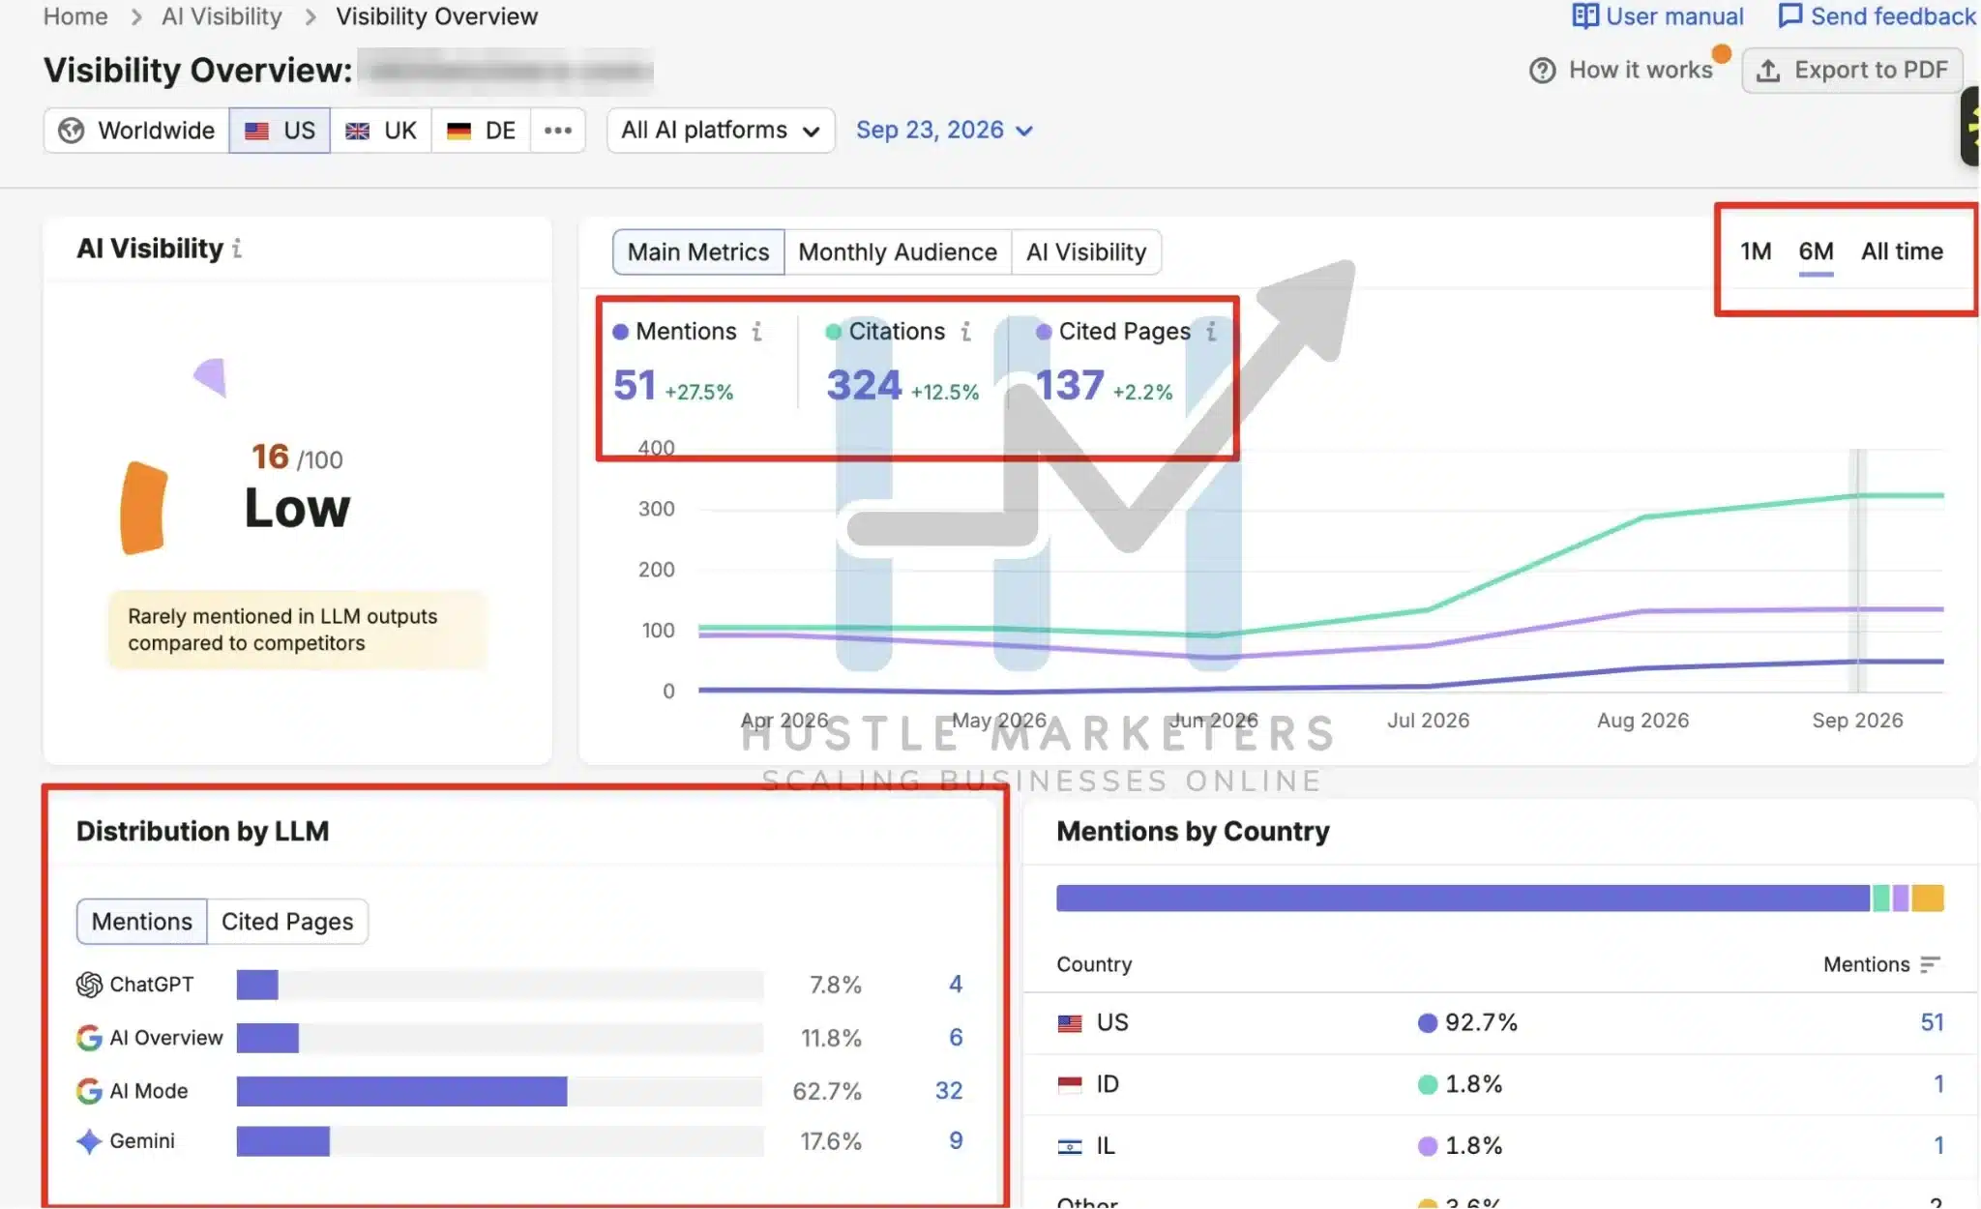Open ChatGPT mentions count 4
This screenshot has height=1209, width=1981.
tap(956, 985)
